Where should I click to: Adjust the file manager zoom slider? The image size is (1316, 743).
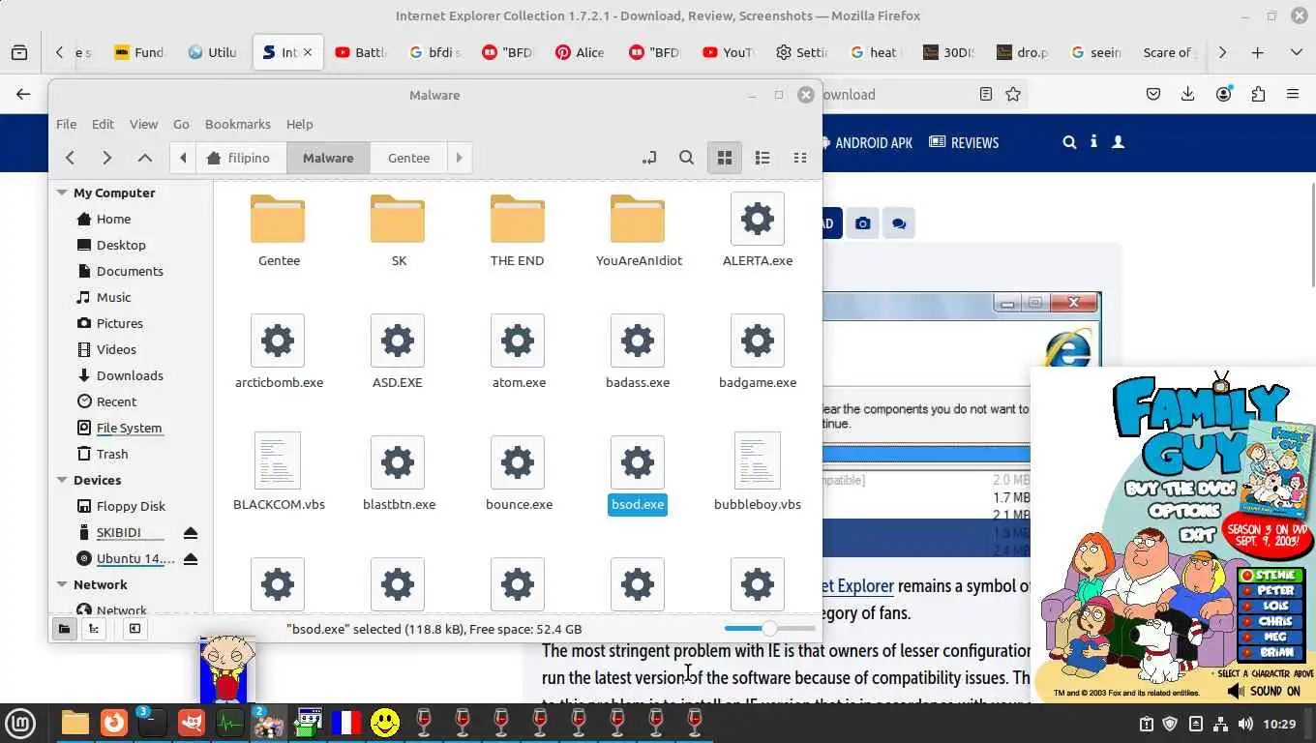click(x=769, y=629)
